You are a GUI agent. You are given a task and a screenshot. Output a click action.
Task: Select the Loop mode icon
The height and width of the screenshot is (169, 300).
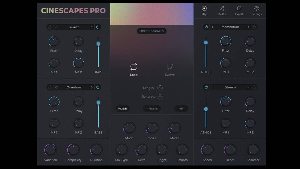(134, 67)
